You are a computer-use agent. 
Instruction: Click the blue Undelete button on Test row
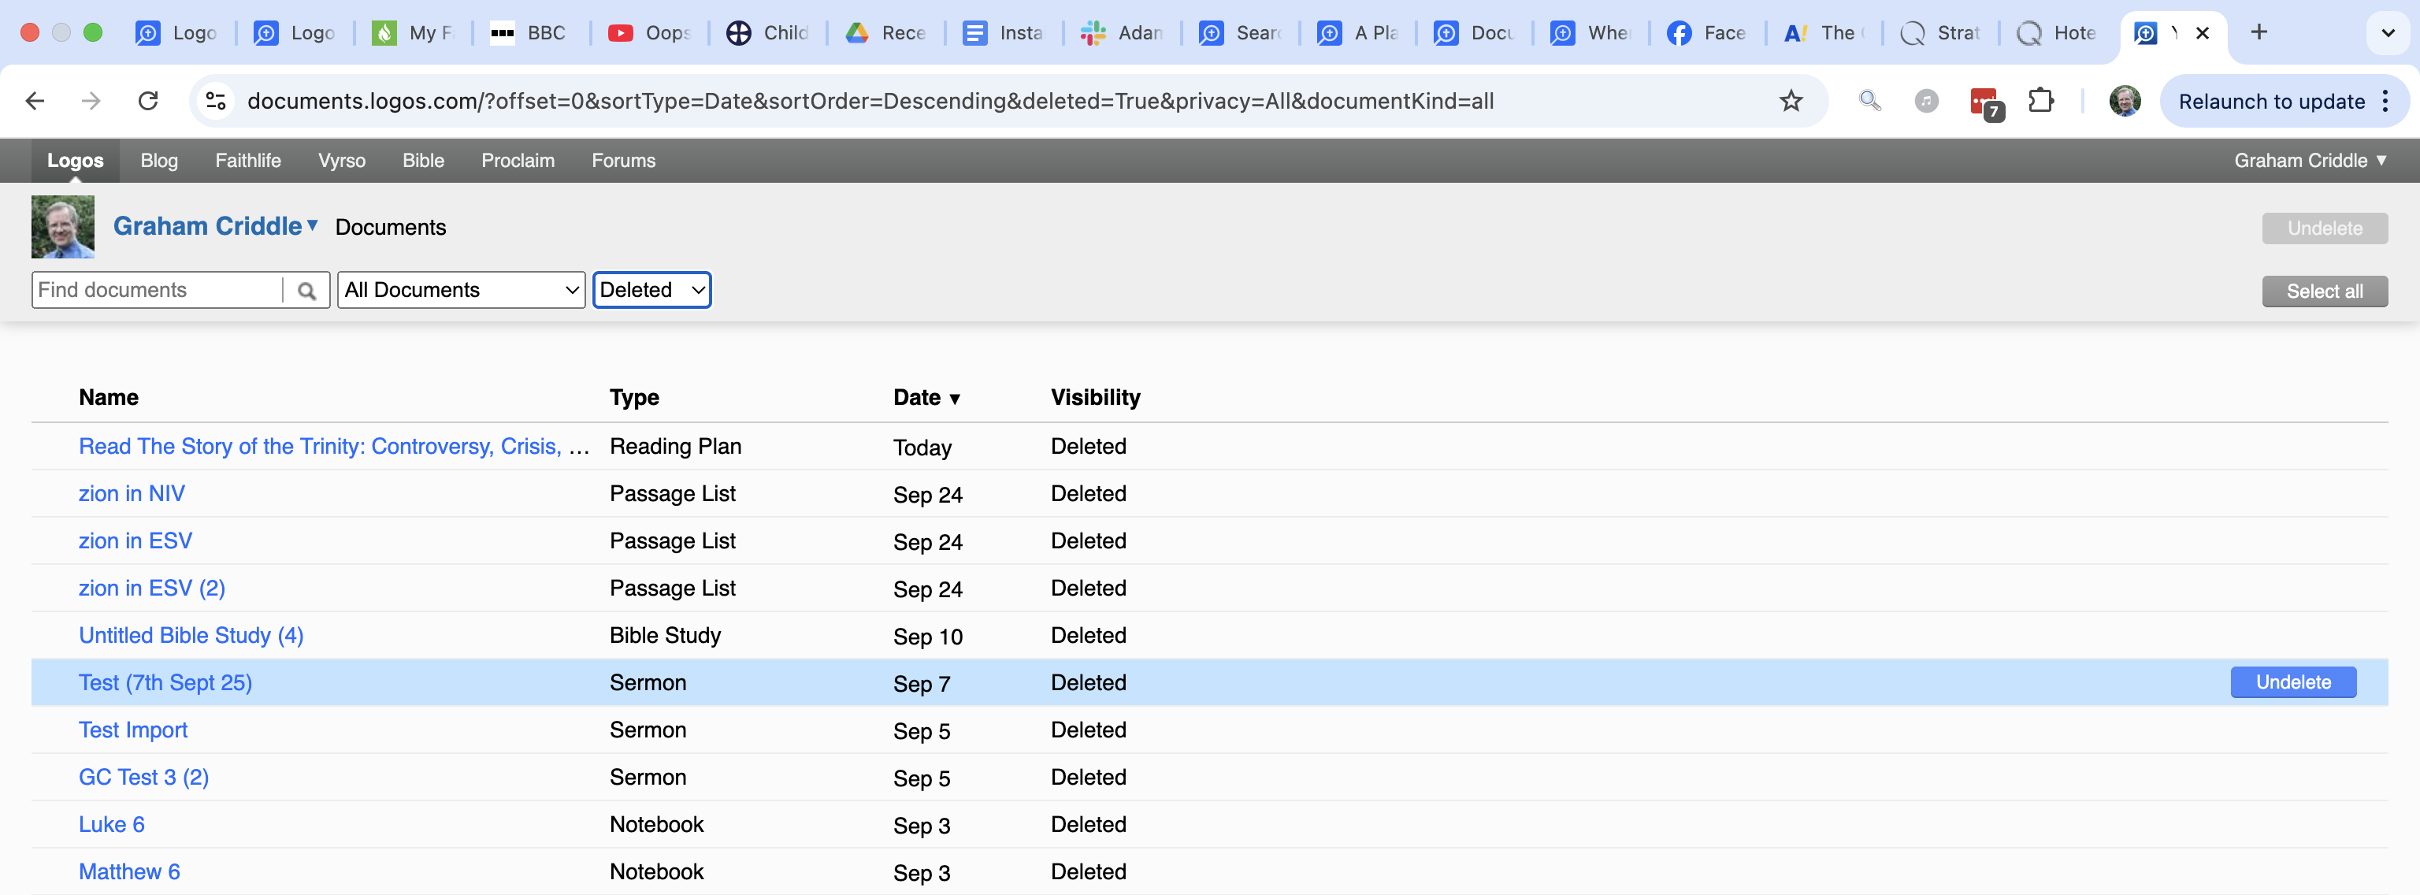tap(2292, 683)
